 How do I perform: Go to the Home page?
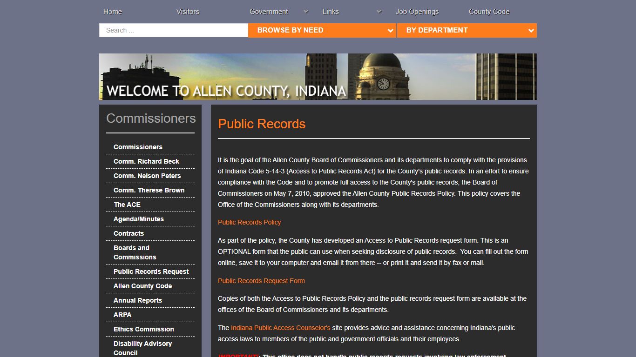113,12
